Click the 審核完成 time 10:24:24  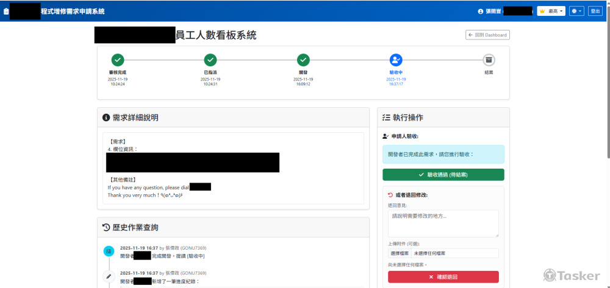click(118, 84)
